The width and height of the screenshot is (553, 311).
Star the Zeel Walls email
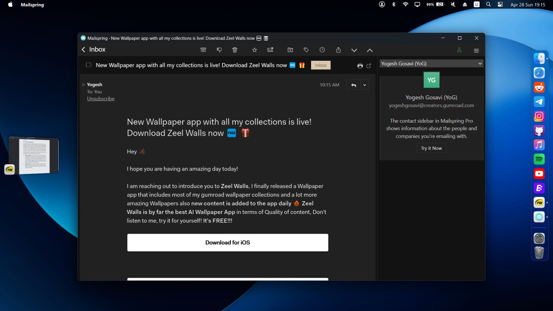pyautogui.click(x=254, y=50)
